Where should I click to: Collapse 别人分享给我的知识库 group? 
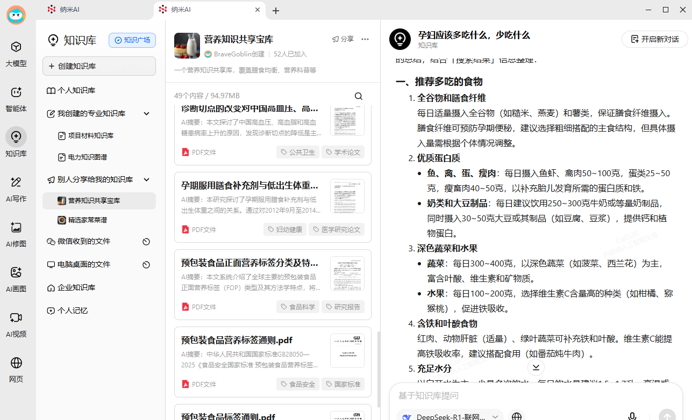pyautogui.click(x=146, y=179)
